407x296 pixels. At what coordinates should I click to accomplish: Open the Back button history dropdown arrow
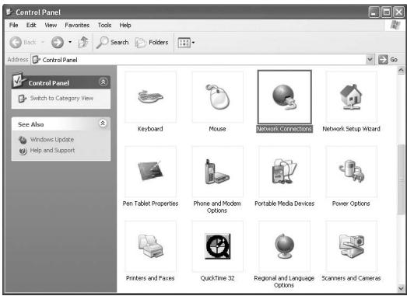point(43,42)
